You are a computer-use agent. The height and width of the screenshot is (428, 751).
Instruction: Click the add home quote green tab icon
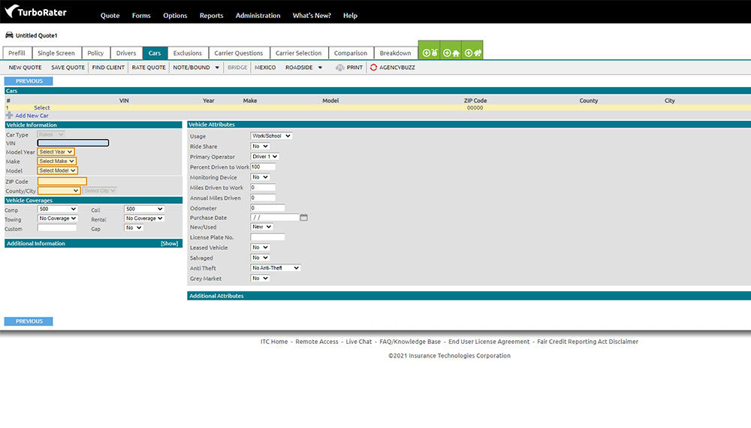click(451, 53)
